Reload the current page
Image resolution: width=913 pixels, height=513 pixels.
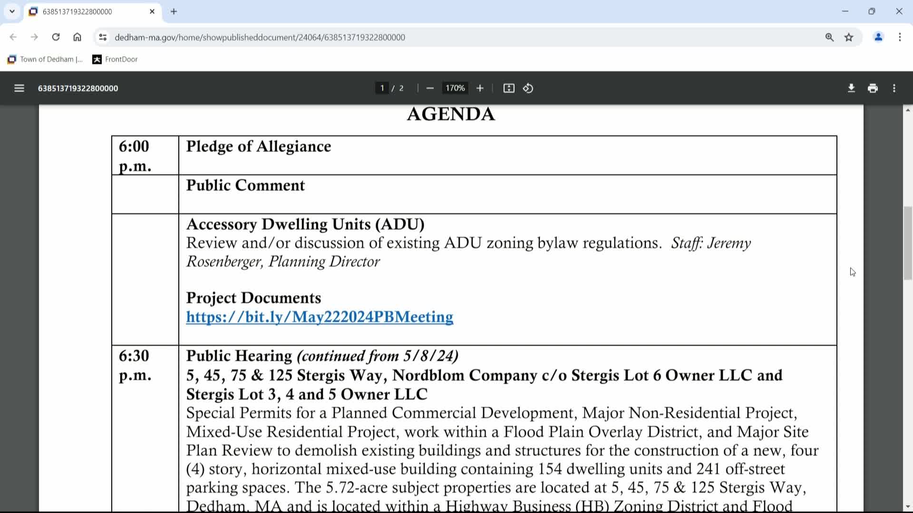click(x=56, y=37)
